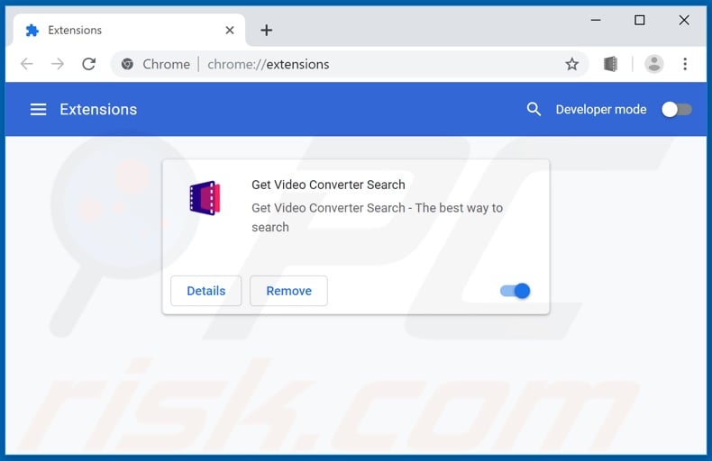Open the user profile avatar
Image resolution: width=712 pixels, height=461 pixels.
tap(654, 64)
